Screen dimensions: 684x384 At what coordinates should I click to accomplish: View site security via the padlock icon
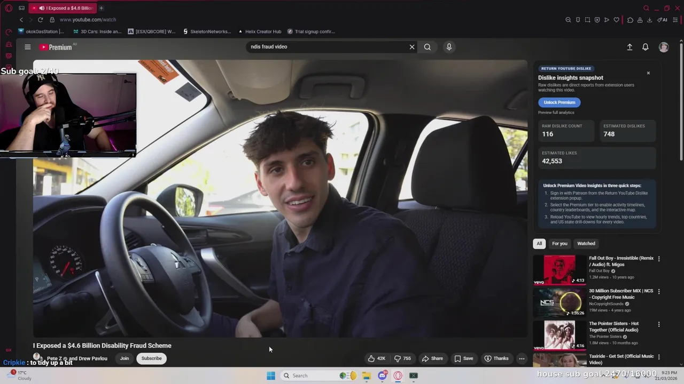[52, 20]
